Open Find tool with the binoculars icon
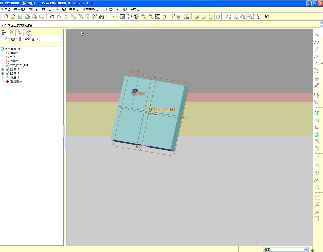 [x=102, y=16]
